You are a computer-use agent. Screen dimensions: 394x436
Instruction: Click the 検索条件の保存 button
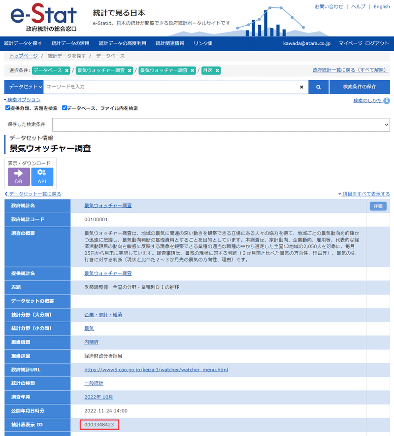tap(360, 87)
